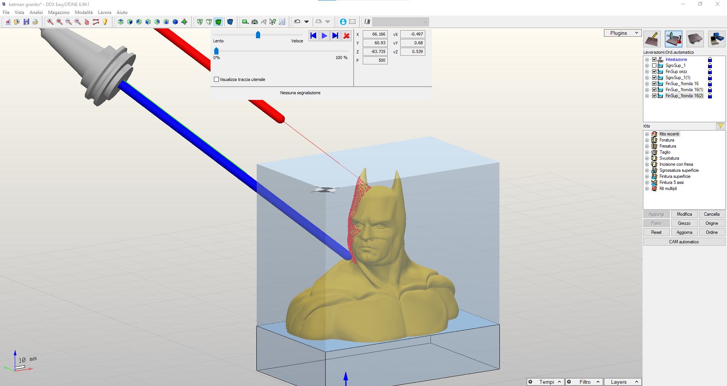The height and width of the screenshot is (386, 727).
Task: Uncheck the FinSup_1tonda 16(1) checkbox
Action: pyautogui.click(x=654, y=90)
